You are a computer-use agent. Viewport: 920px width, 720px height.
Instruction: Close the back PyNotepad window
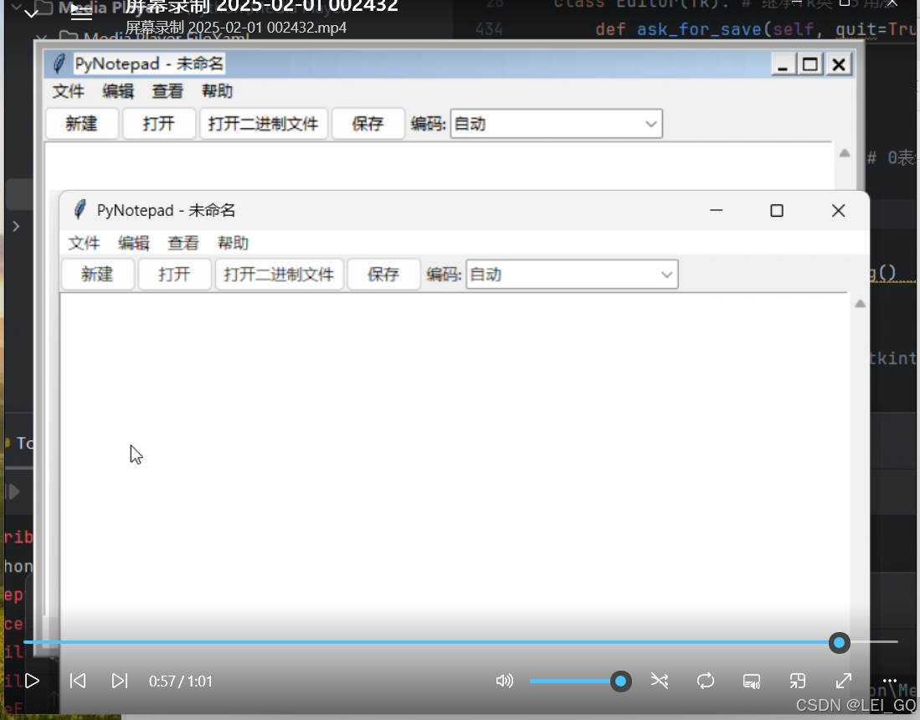pos(839,64)
